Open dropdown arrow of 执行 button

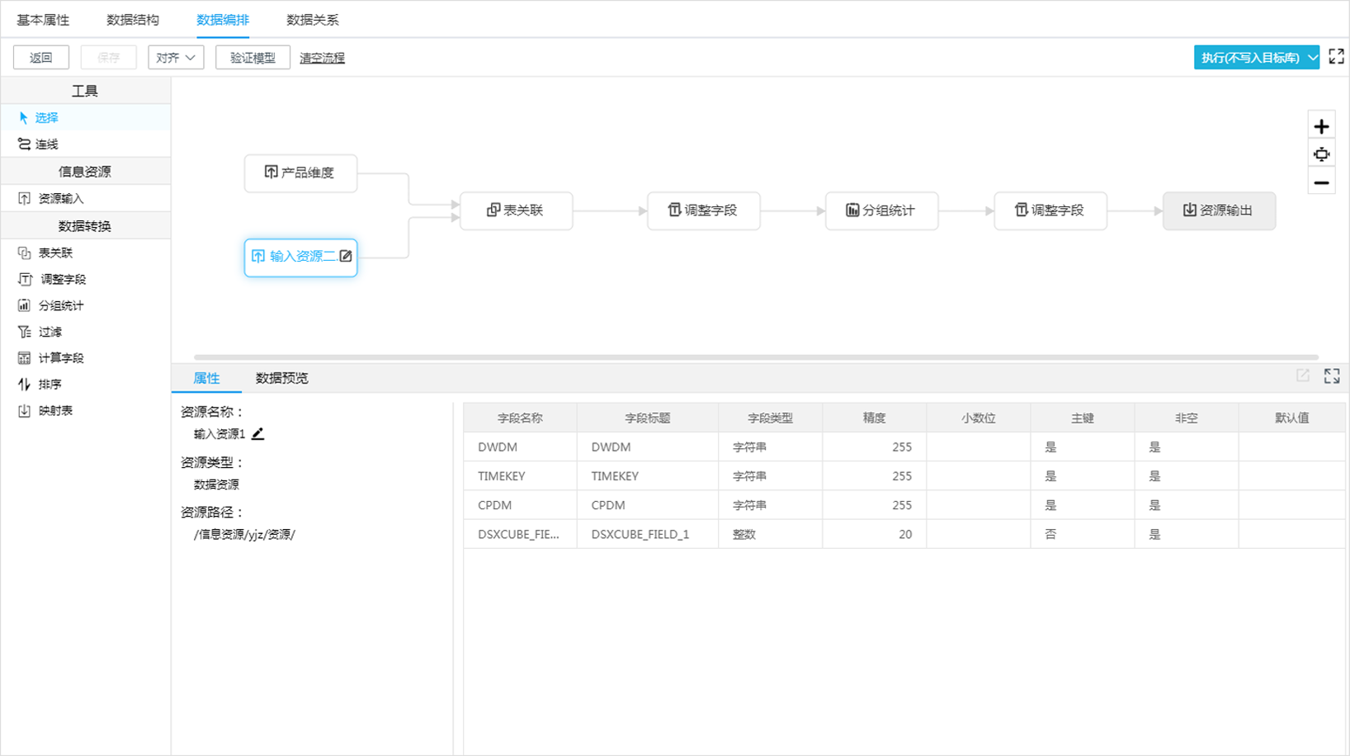point(1312,58)
